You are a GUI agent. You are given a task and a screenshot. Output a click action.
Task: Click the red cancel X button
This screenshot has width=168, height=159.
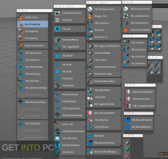tap(127, 156)
